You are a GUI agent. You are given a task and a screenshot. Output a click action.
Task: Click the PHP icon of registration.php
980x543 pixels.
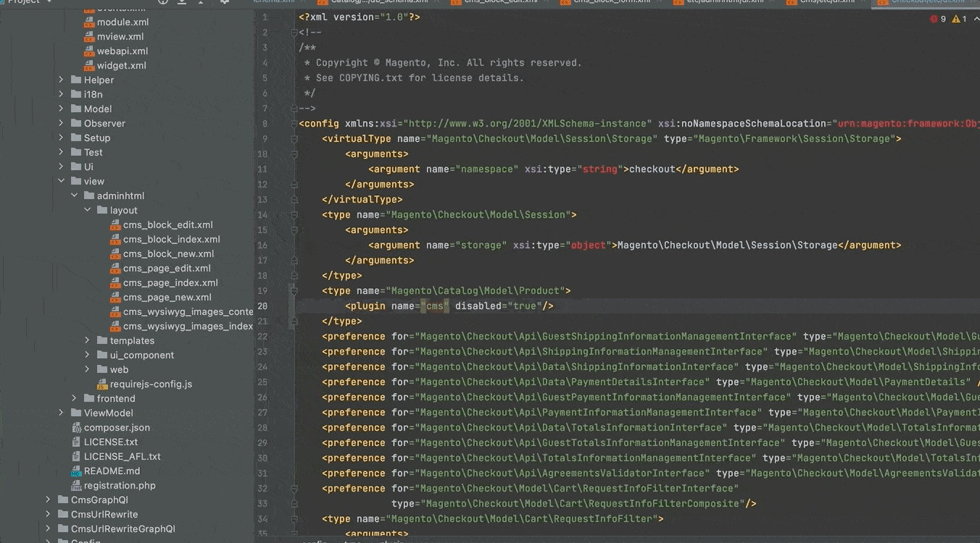[76, 486]
